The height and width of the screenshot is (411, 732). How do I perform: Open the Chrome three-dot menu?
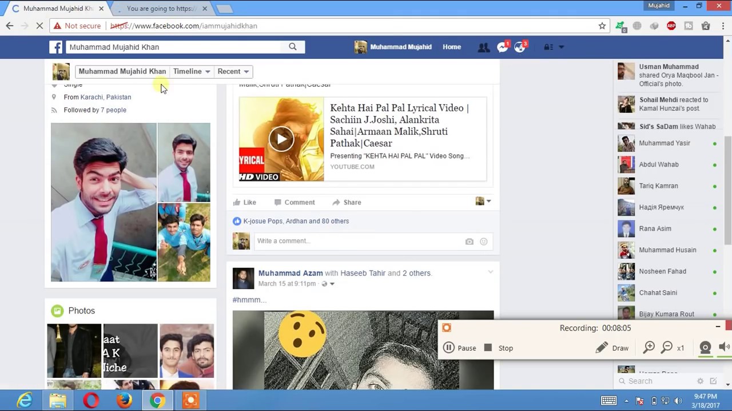[x=723, y=26]
